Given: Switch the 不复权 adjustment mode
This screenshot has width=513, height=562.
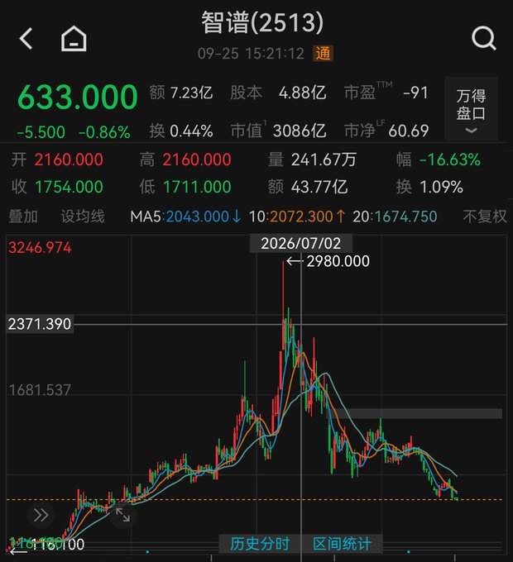Looking at the screenshot, I should [485, 217].
